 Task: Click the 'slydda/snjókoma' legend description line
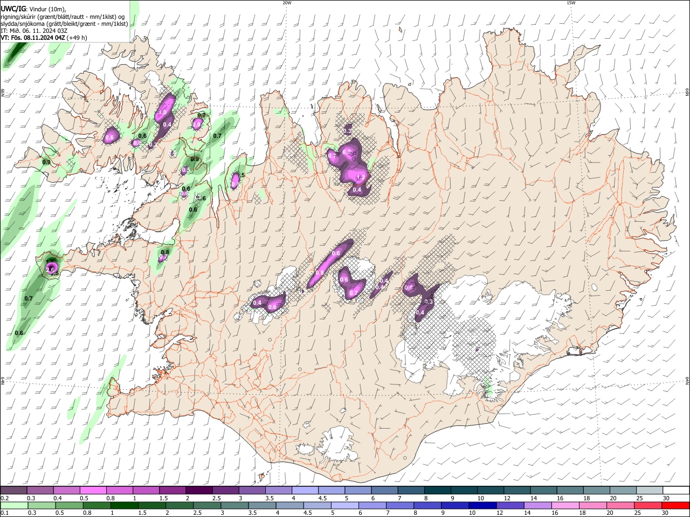click(64, 23)
